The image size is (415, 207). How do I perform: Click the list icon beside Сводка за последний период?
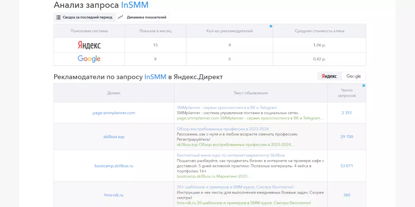click(58, 17)
